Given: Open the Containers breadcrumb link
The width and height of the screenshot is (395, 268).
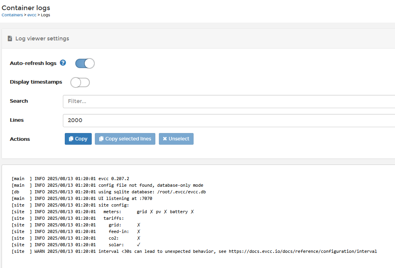Looking at the screenshot, I should pyautogui.click(x=12, y=15).
